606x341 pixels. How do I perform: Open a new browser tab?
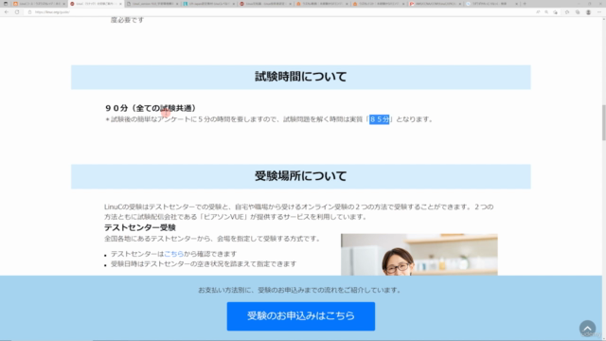525,4
